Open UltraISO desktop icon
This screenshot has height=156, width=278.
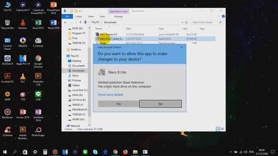tap(23, 42)
